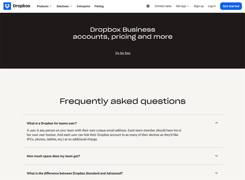Expand the Get app dropdown
Image resolution: width=245 pixels, height=180 pixels.
[183, 6]
